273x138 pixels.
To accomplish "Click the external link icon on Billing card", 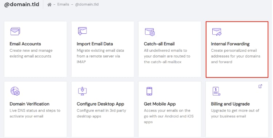I will pos(260,86).
